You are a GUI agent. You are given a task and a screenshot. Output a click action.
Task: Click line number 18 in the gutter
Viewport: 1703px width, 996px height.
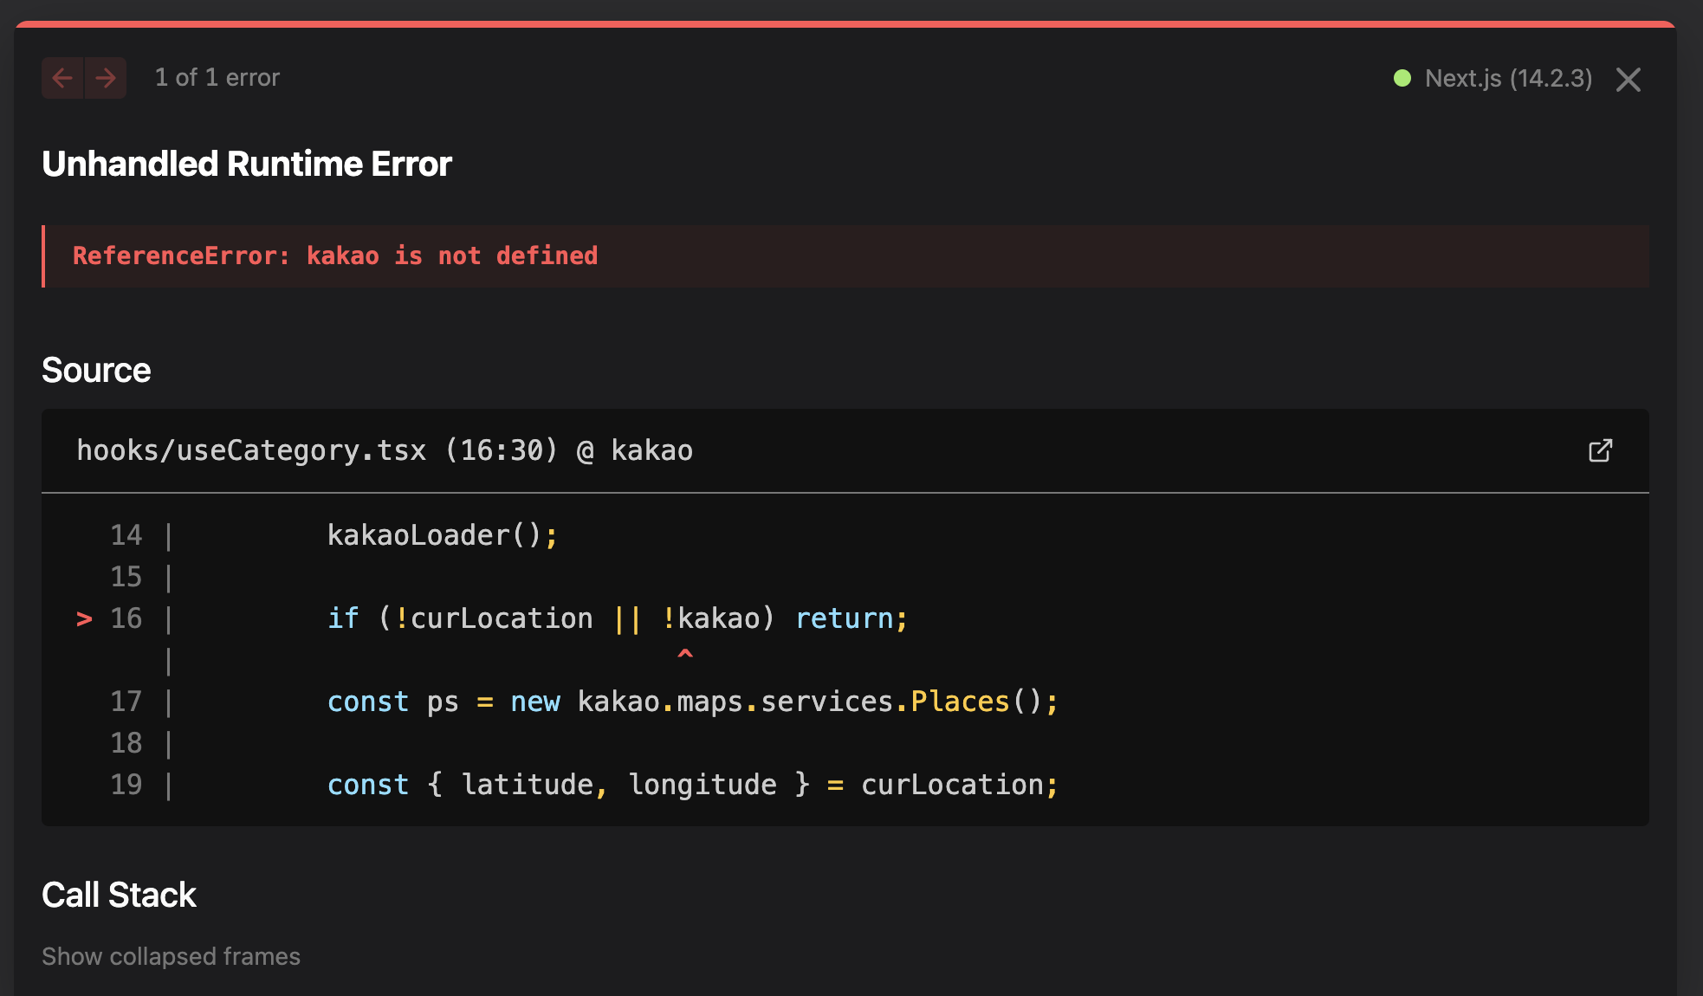pyautogui.click(x=126, y=743)
